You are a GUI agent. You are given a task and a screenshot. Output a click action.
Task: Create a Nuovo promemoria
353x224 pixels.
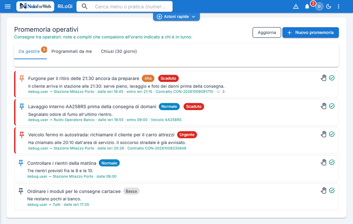coord(310,32)
